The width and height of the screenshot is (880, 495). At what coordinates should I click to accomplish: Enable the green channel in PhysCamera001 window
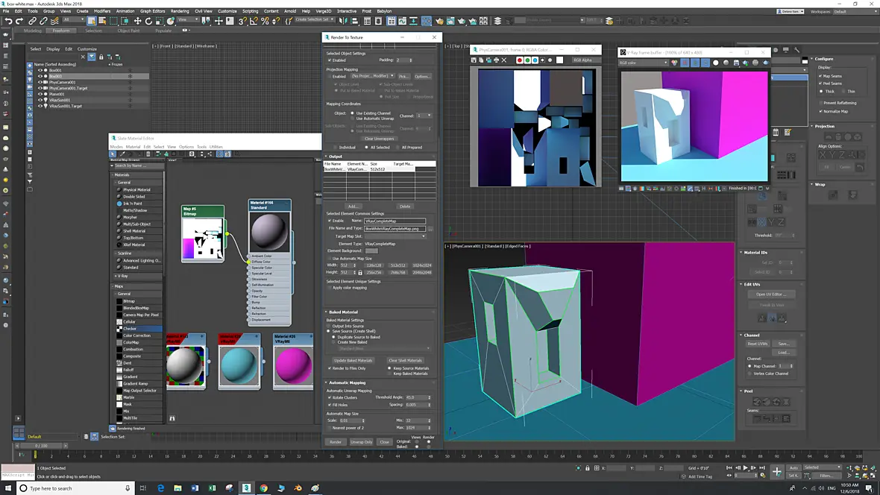[x=527, y=60]
